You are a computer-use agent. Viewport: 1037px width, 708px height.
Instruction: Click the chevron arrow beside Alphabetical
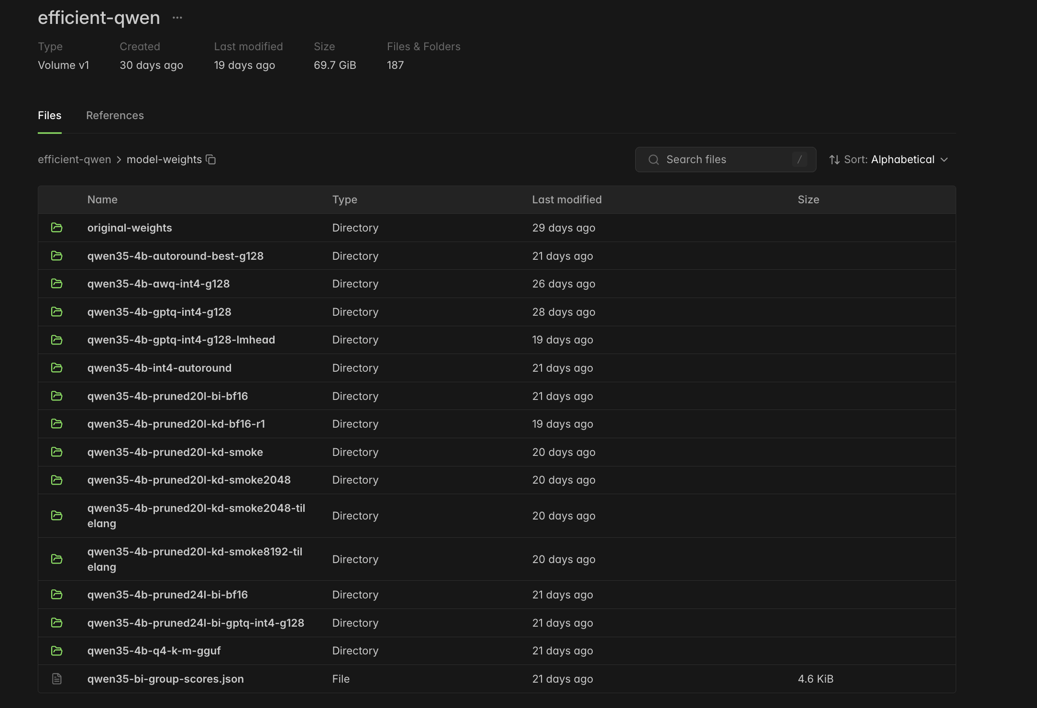(944, 160)
